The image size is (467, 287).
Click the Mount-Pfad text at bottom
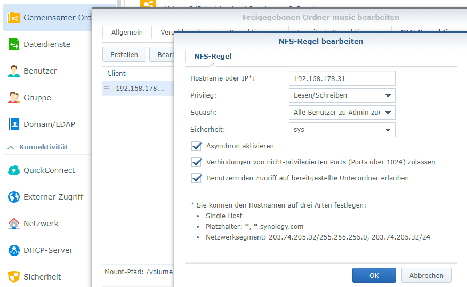[139, 272]
